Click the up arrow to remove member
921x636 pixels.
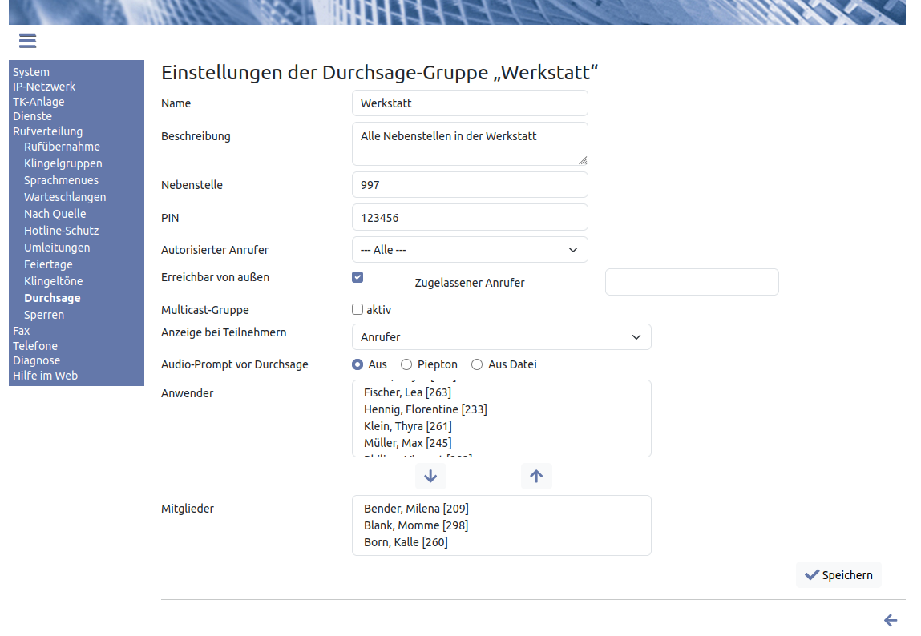point(536,476)
